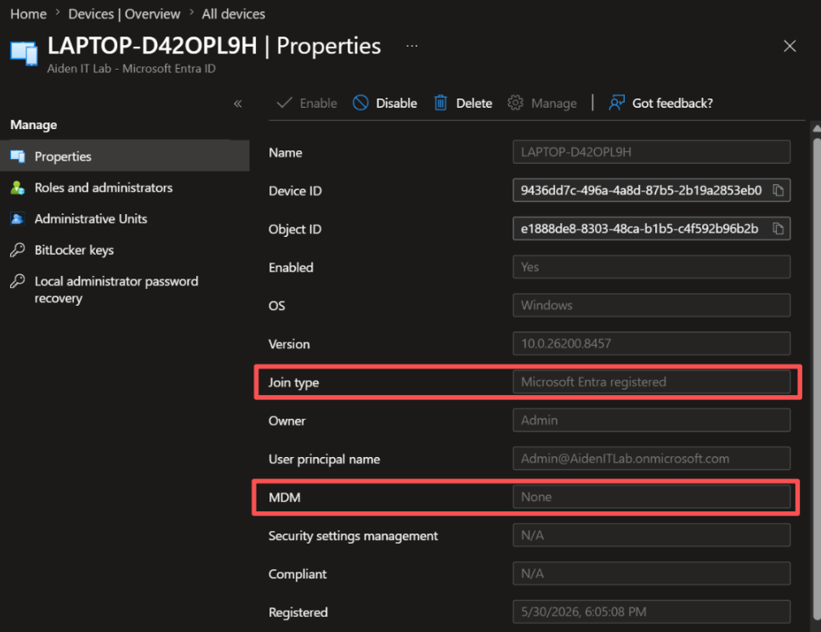This screenshot has width=821, height=632.
Task: Open the ellipsis more options menu
Action: coord(412,46)
